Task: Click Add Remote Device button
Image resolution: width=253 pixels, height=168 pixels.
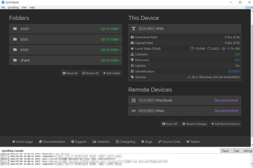Action: (x=225, y=124)
